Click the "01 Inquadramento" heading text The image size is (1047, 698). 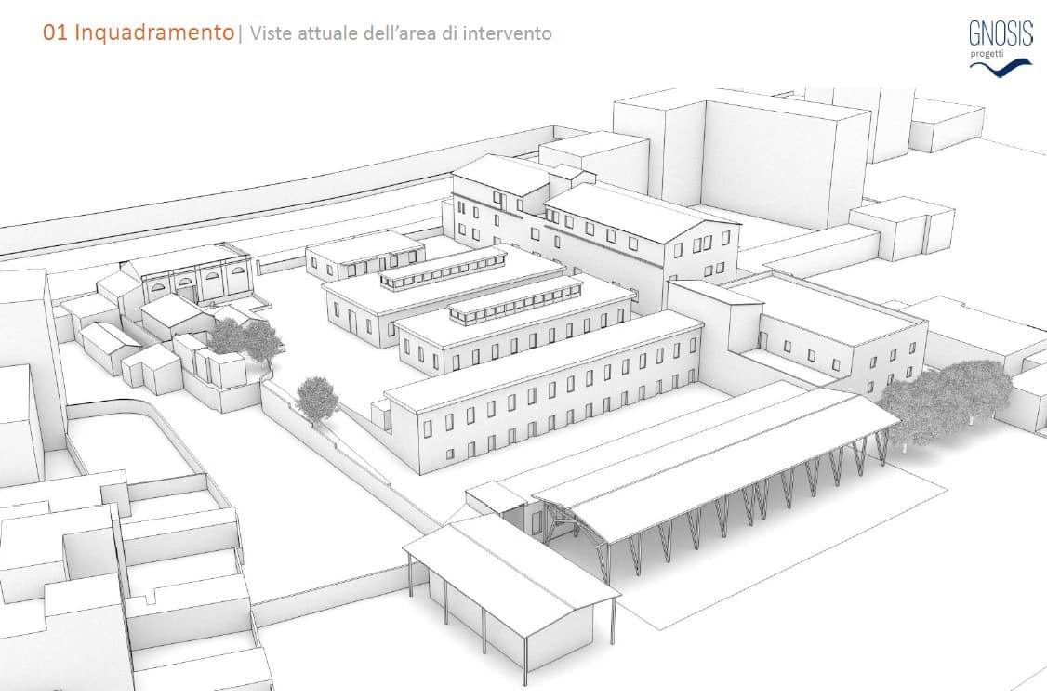(x=139, y=33)
